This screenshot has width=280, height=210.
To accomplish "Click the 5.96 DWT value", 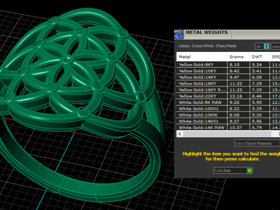I will pyautogui.click(x=257, y=121).
